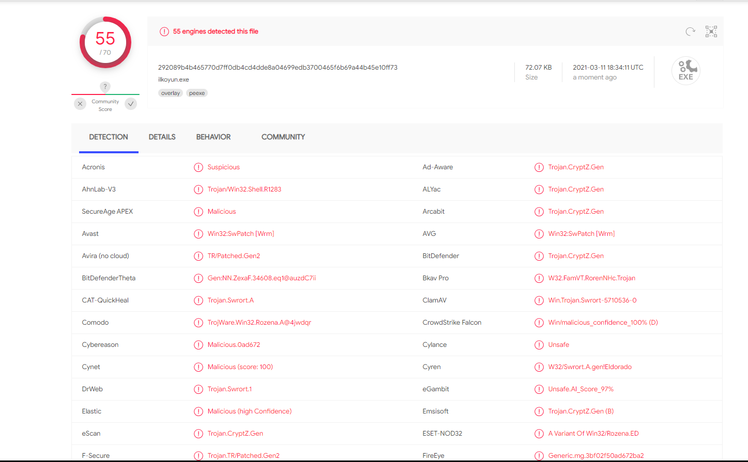The height and width of the screenshot is (462, 748).
Task: Click the warning icon for Acronis Suspicious
Action: pos(199,167)
